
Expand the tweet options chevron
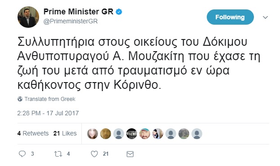tap(265, 17)
